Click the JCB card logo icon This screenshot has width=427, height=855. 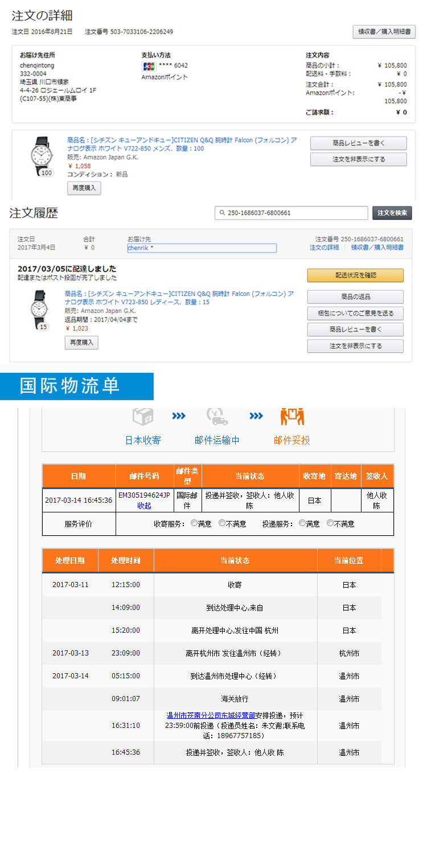tap(149, 66)
